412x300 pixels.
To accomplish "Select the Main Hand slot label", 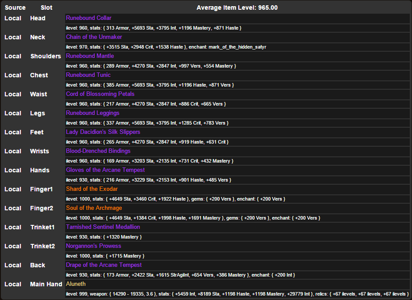I will tap(46, 284).
